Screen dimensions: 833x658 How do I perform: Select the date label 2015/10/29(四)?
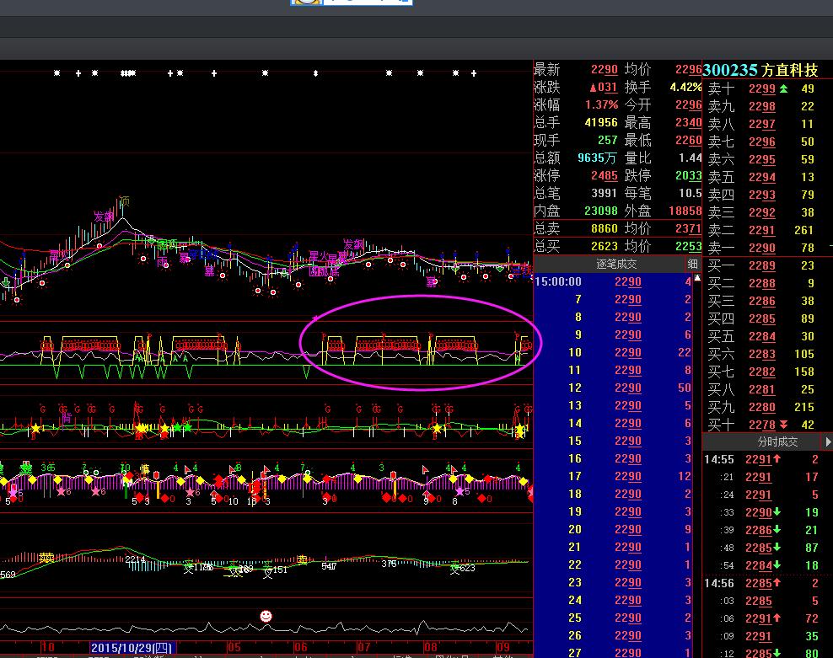coord(132,648)
